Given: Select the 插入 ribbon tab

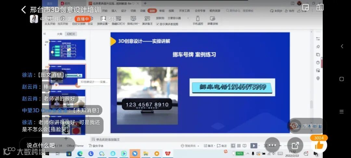Looking at the screenshot, I should pos(114,11).
